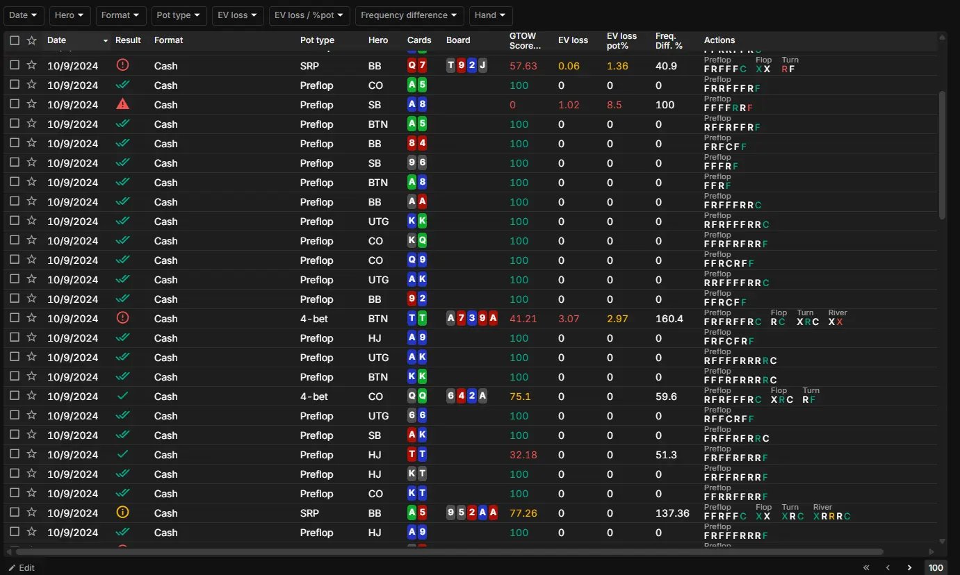Expand the Frequency difference filter dropdown
960x575 pixels.
pos(409,15)
